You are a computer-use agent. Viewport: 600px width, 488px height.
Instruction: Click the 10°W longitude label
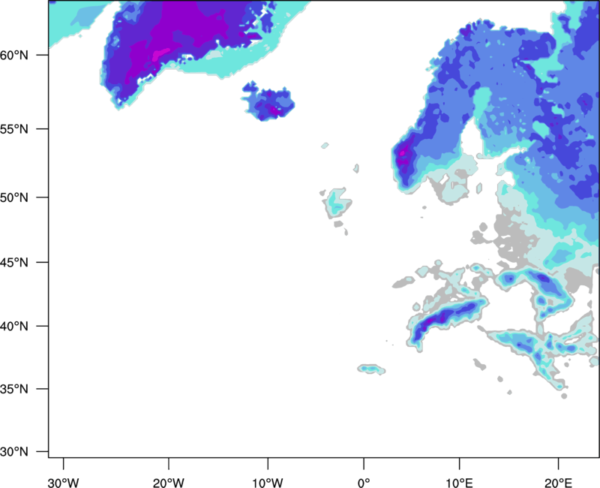pyautogui.click(x=268, y=483)
